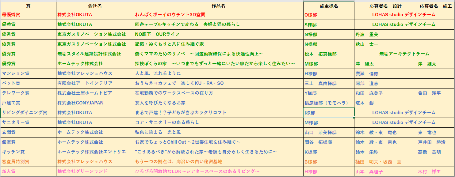Viewport: 455px width, 177px height.
Task: Select the 応募者名 施工 header cell
Action: (436, 6)
